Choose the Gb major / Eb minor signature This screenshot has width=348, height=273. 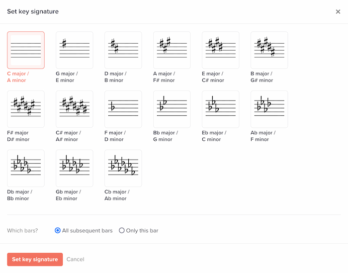74,169
